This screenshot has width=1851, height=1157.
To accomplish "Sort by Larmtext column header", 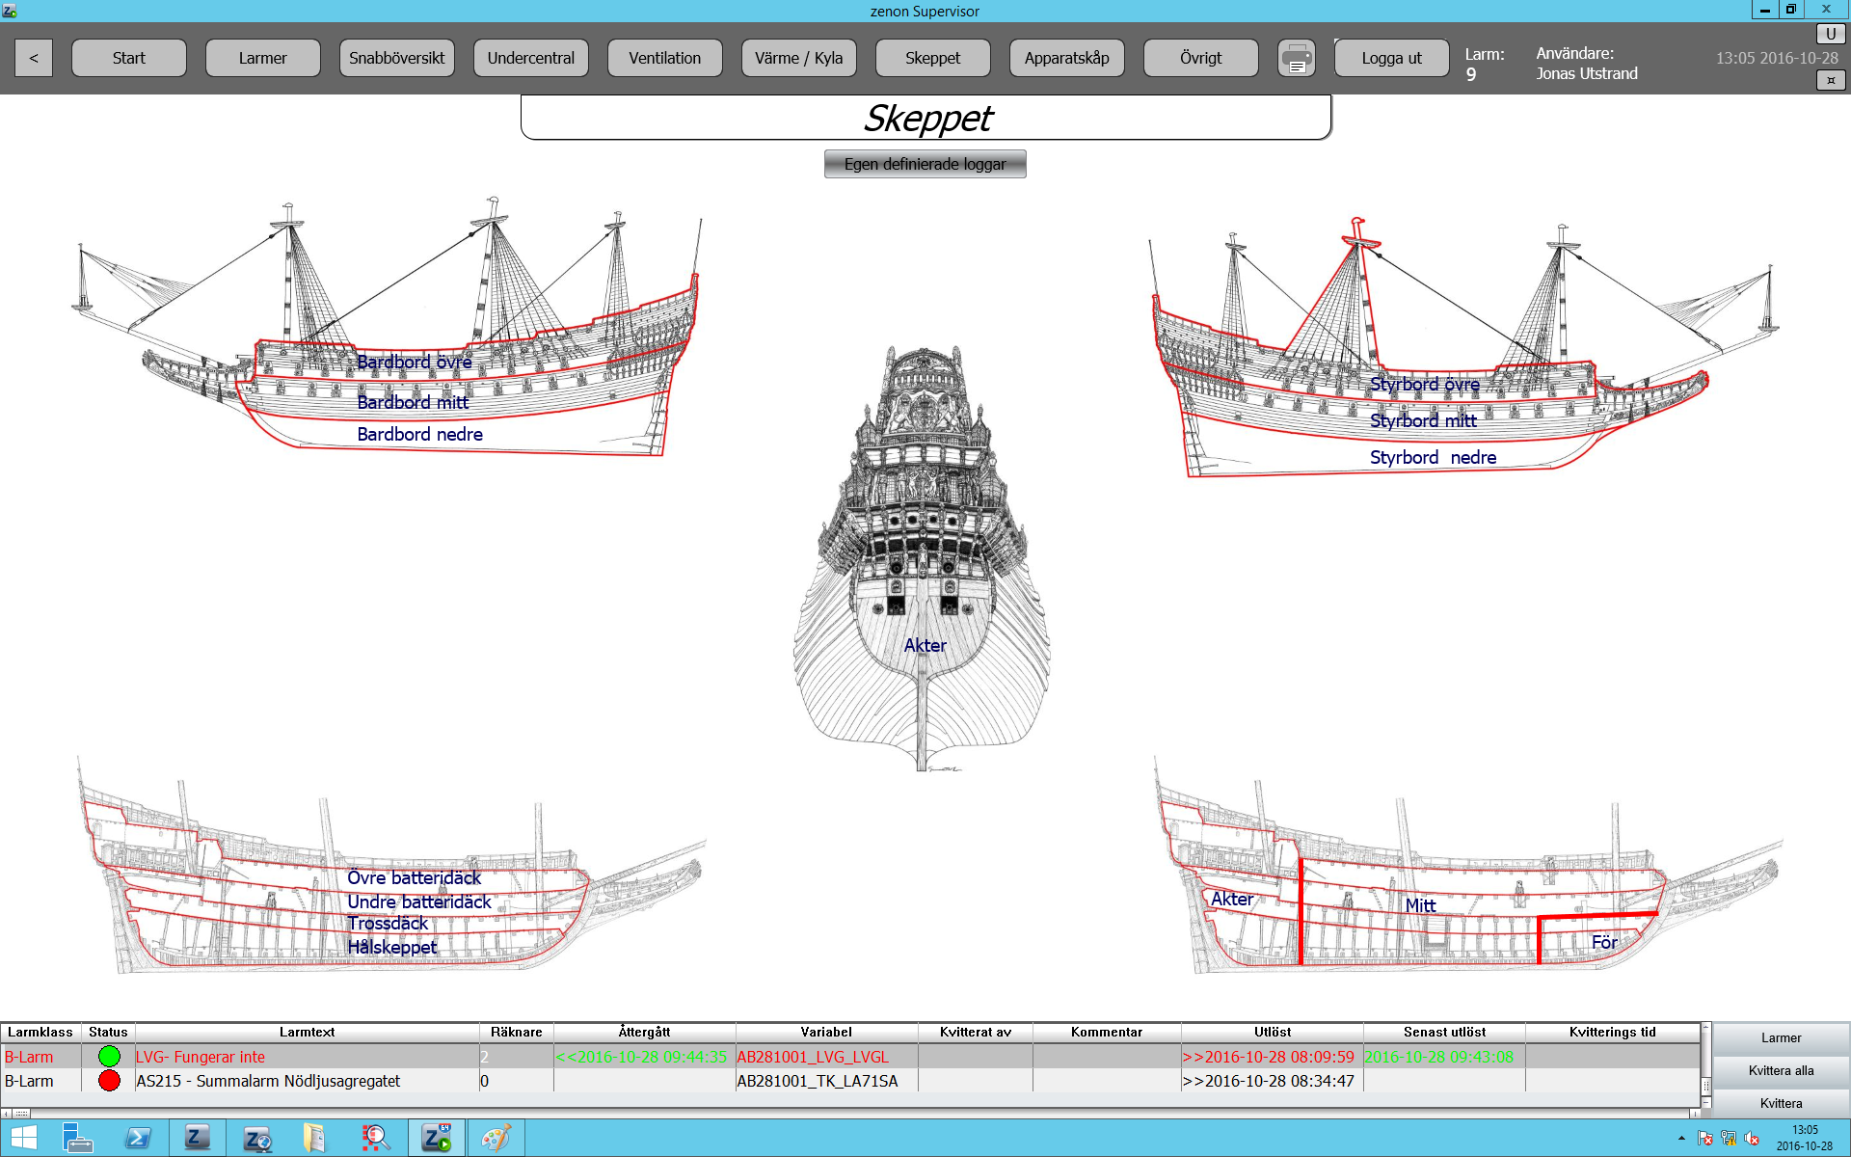I will 307,1032.
